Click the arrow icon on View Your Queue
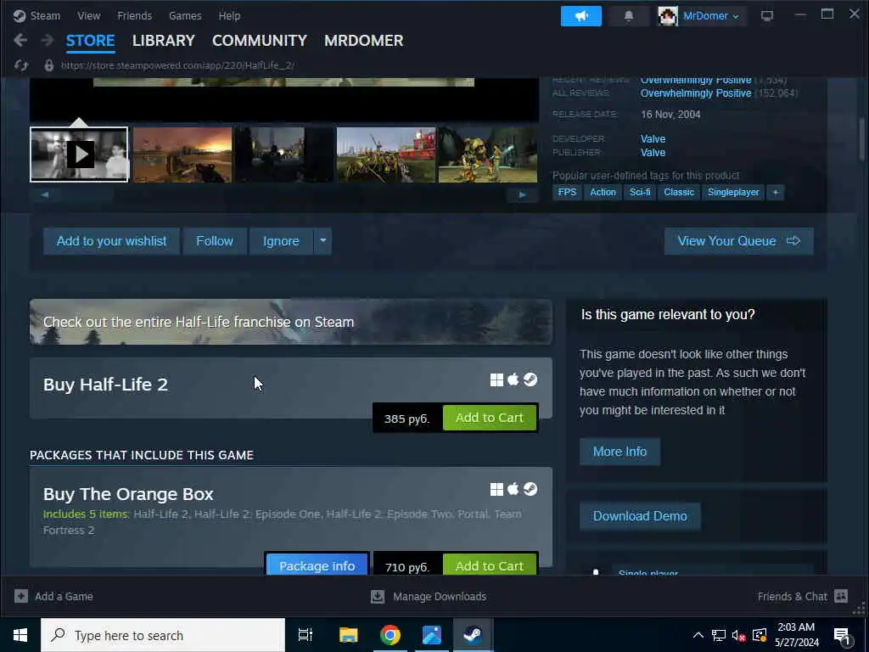Viewport: 869px width, 652px height. coord(793,240)
